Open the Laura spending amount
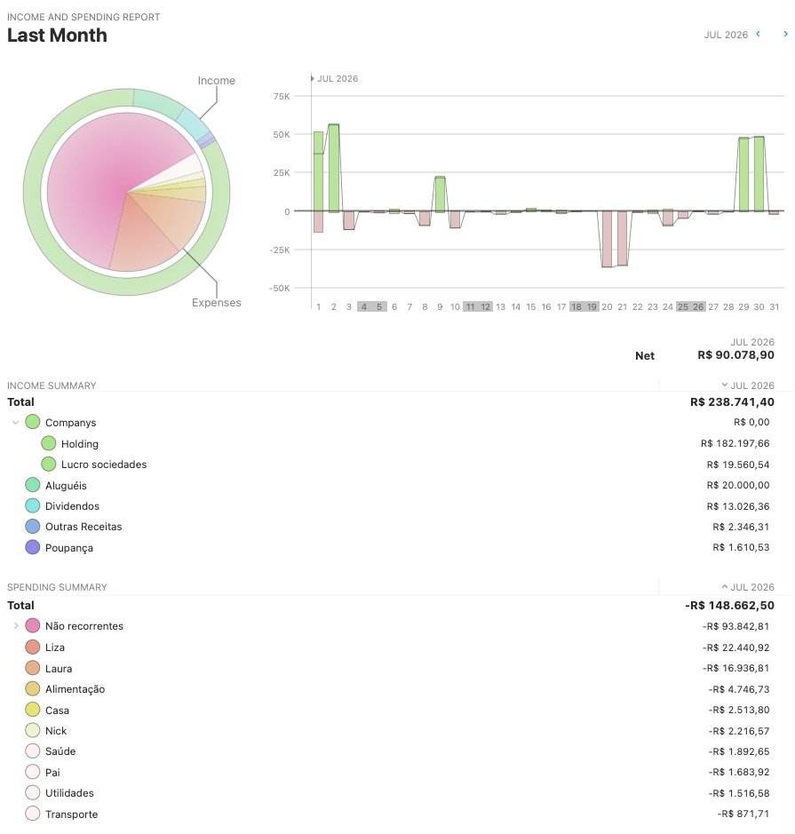This screenshot has width=795, height=834. 735,668
